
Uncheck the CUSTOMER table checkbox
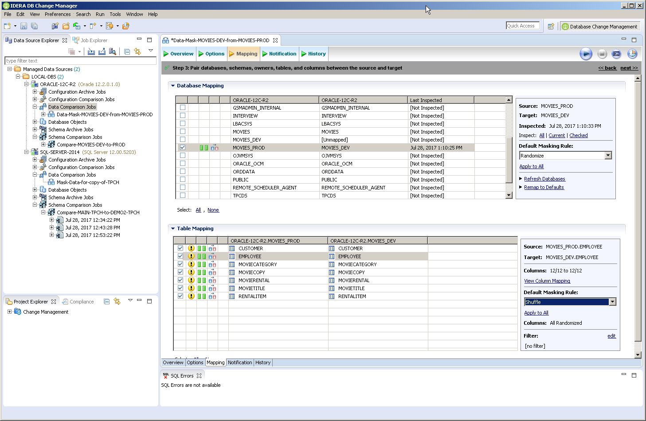click(x=180, y=248)
